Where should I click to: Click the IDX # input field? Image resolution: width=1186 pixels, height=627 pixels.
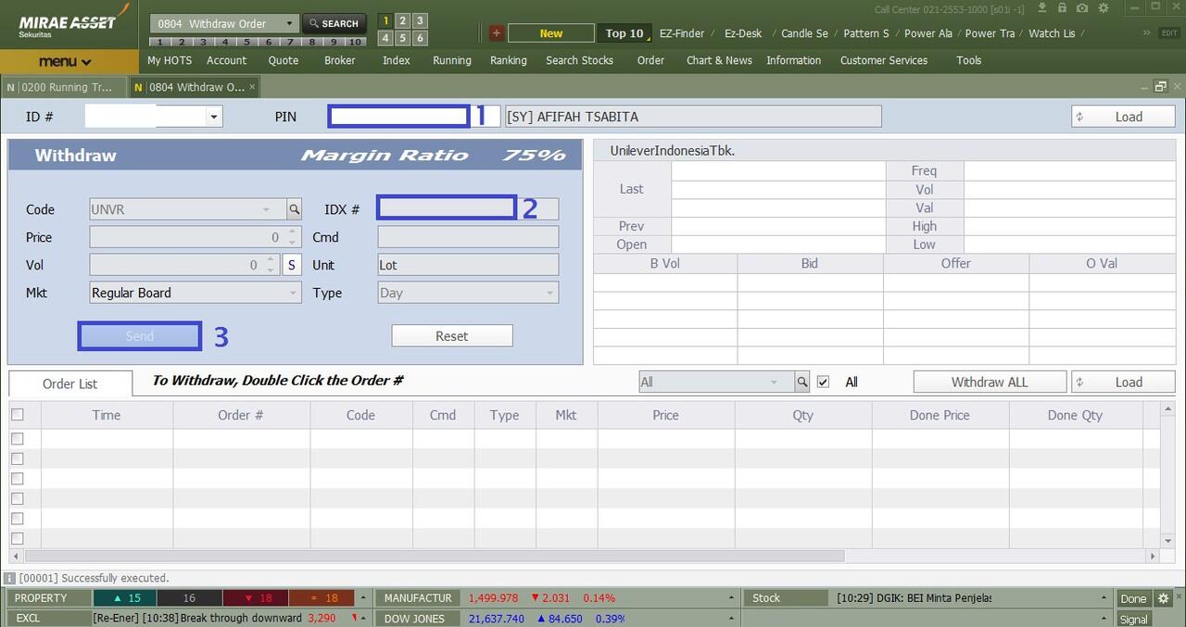447,207
